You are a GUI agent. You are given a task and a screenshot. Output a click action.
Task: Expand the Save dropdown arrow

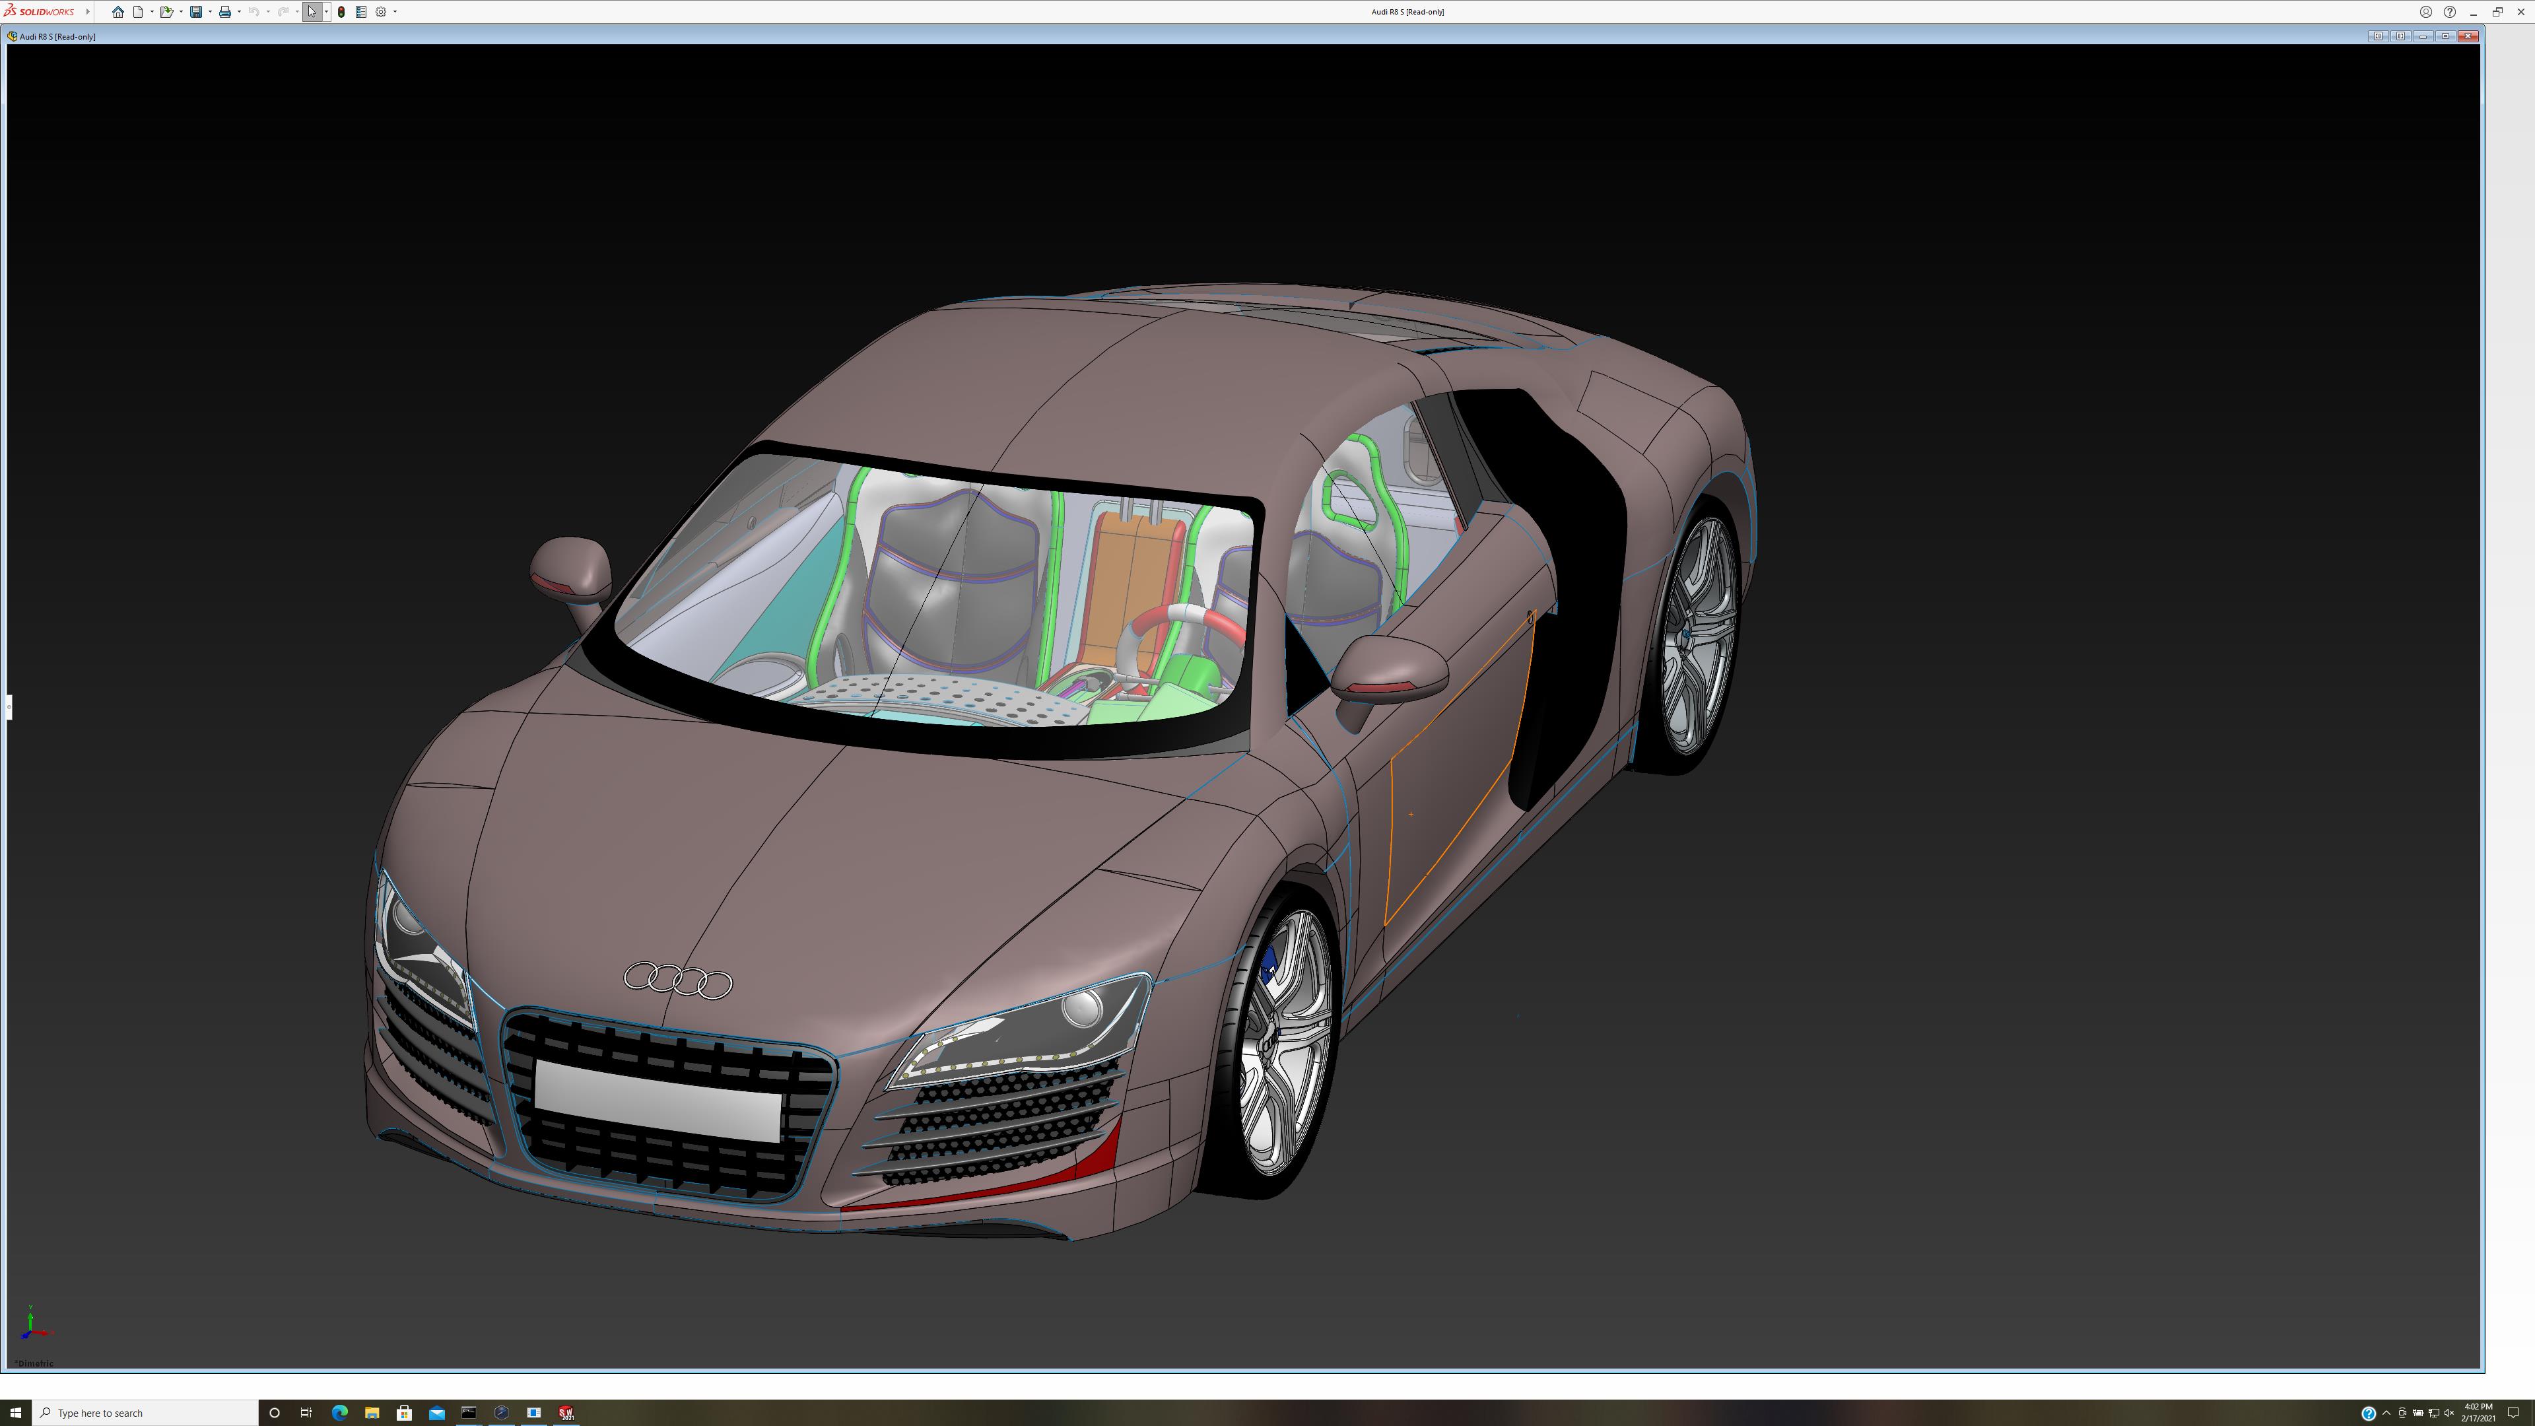click(210, 12)
